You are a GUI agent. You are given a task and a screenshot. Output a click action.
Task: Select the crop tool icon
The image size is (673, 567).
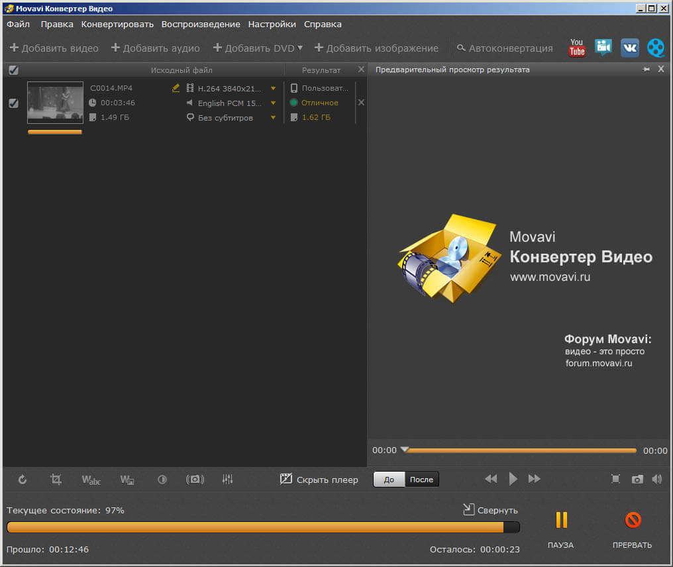coord(56,480)
